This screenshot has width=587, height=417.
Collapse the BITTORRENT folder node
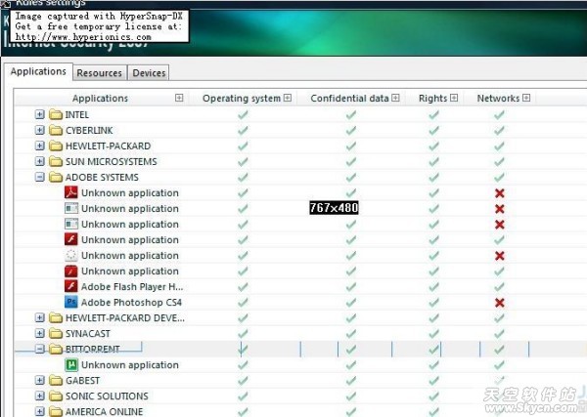[40, 349]
